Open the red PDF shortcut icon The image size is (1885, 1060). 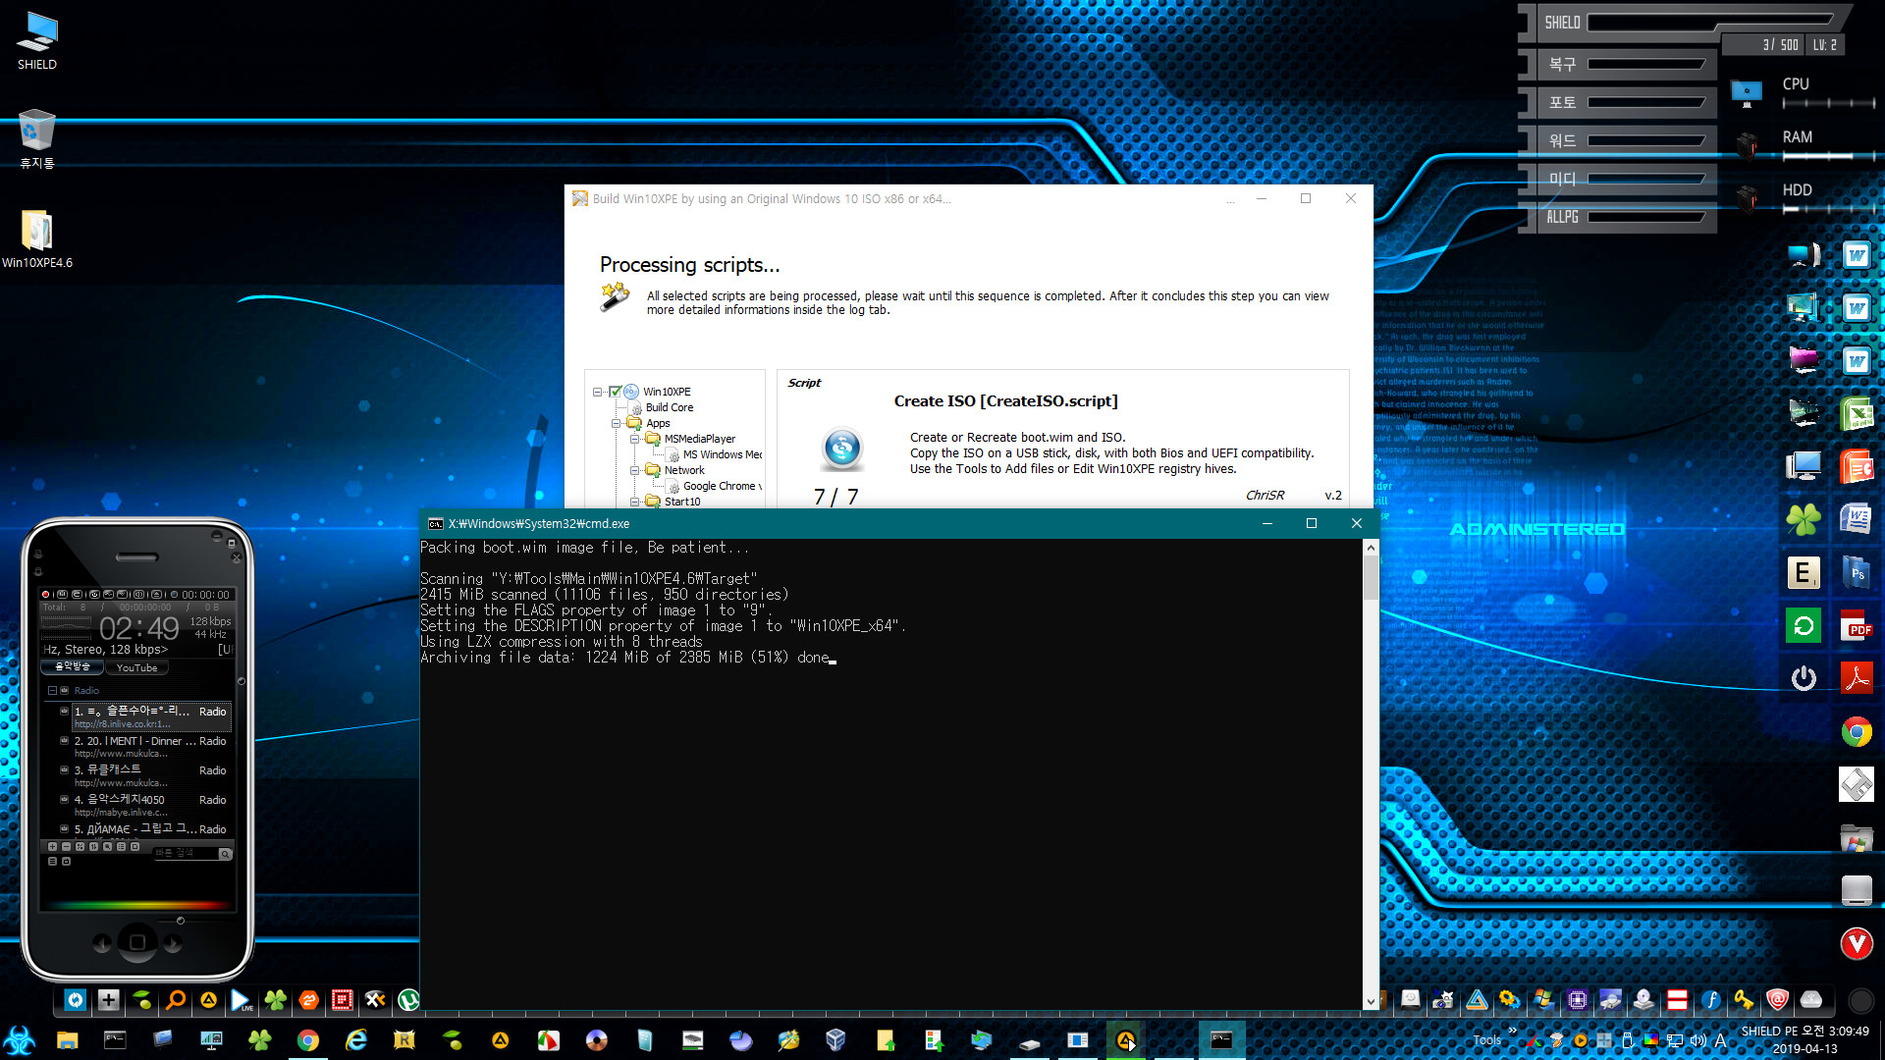tap(1856, 626)
